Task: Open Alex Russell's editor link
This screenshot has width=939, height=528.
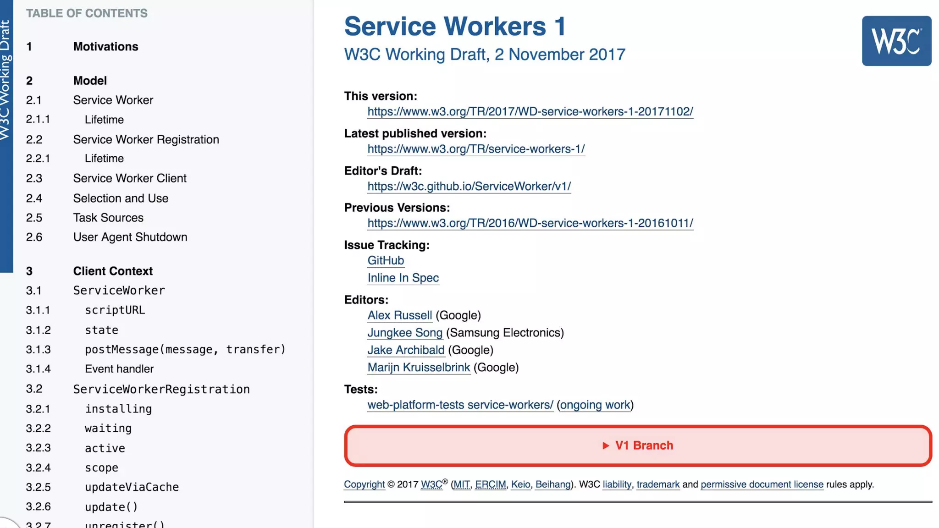Action: [399, 315]
